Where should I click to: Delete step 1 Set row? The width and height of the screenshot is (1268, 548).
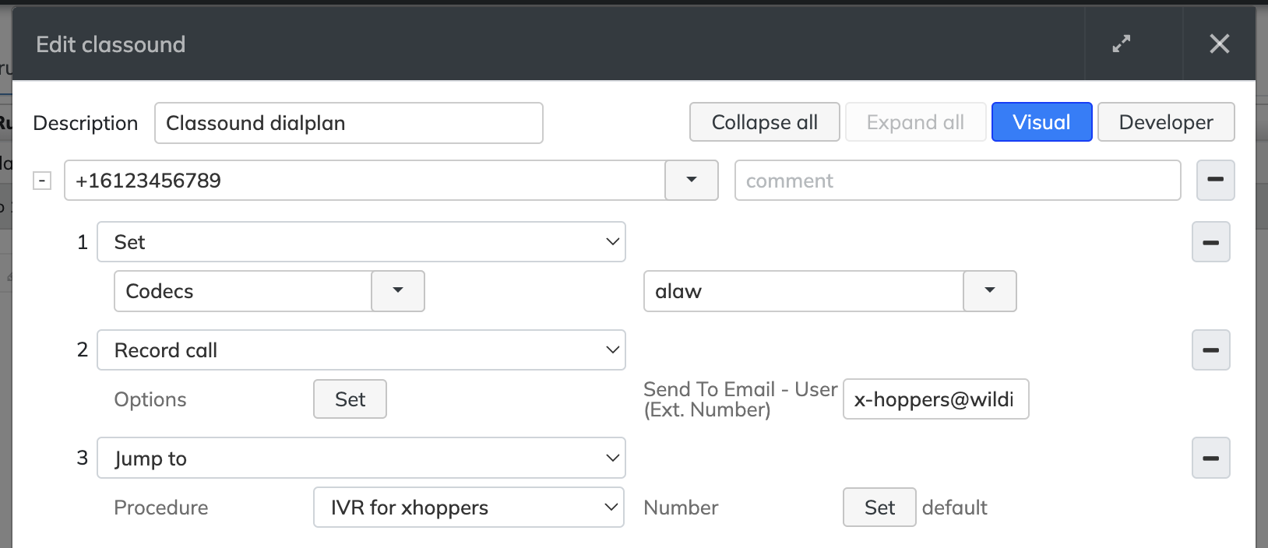[1210, 242]
